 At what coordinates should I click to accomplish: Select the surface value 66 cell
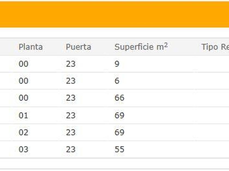pos(119,98)
